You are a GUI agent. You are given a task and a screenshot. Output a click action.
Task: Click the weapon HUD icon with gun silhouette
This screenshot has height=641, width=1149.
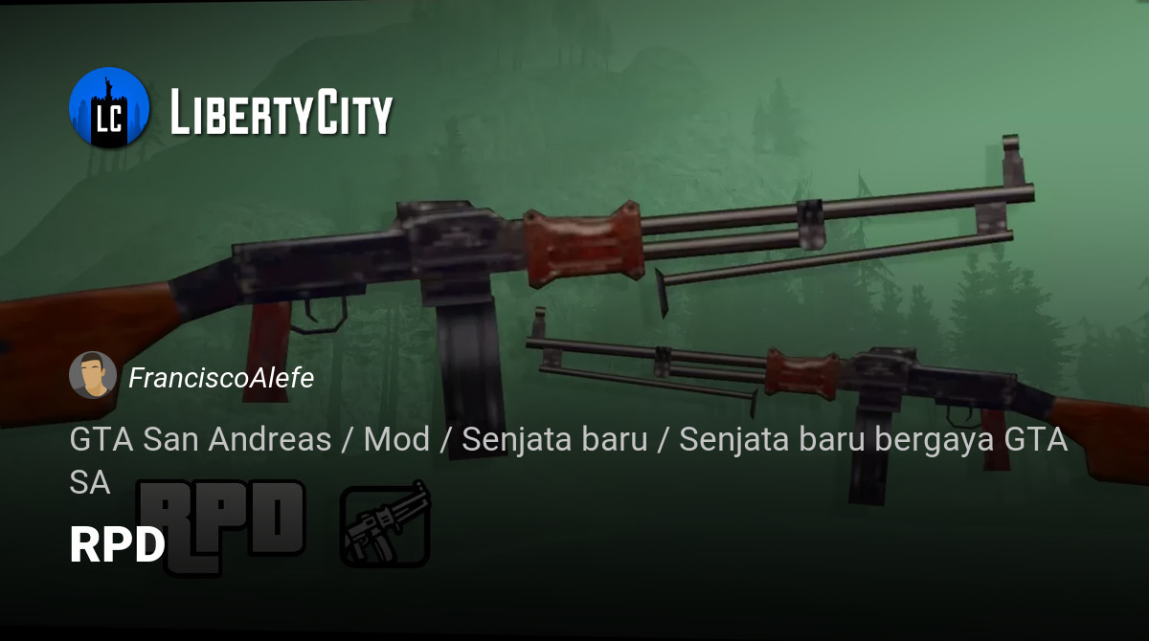click(386, 524)
